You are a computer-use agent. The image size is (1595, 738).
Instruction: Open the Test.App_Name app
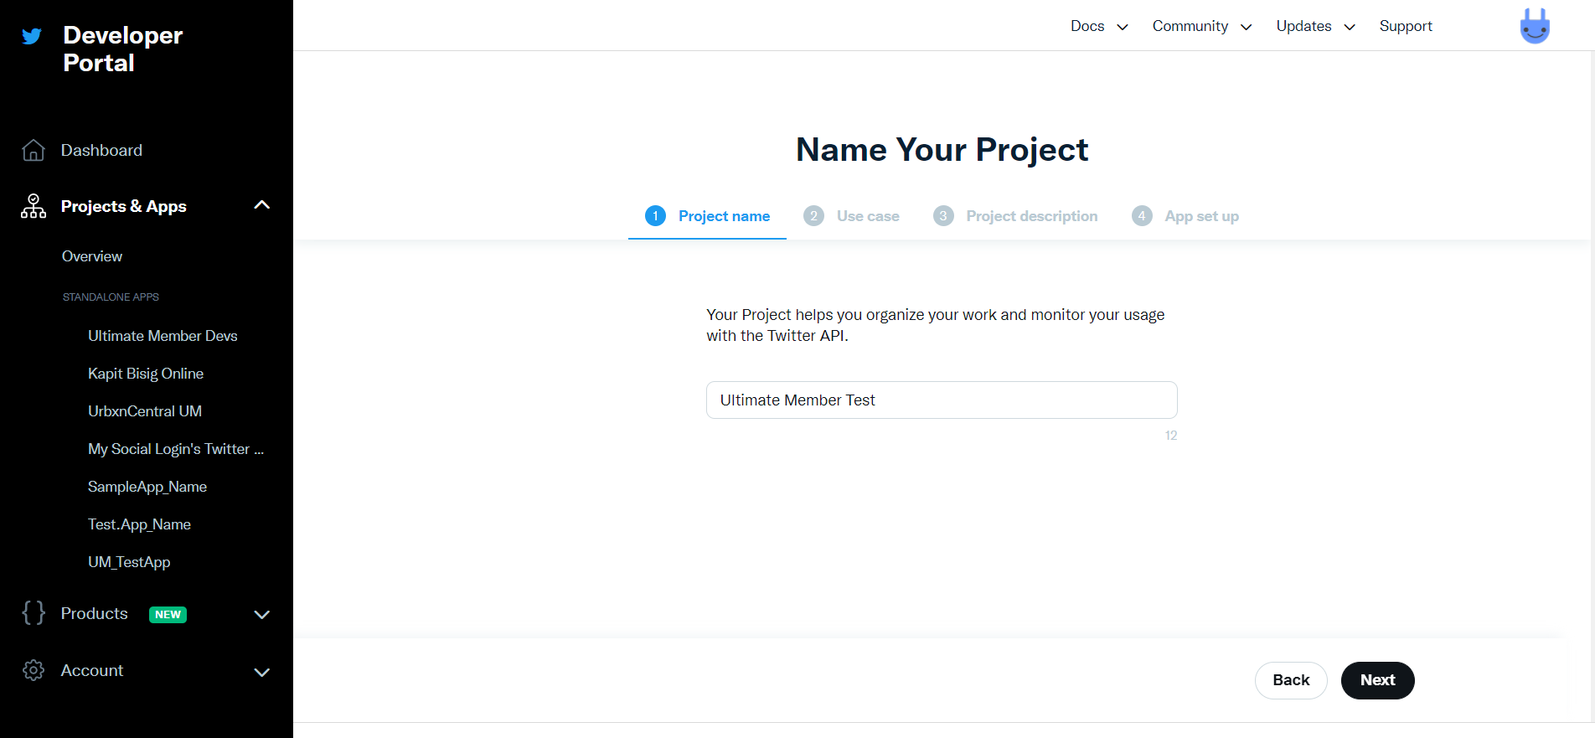139,524
